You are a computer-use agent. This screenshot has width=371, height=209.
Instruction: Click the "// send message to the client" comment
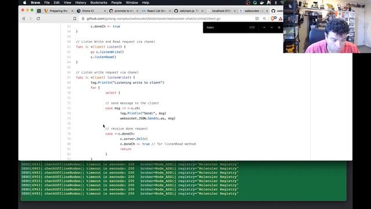(132, 103)
